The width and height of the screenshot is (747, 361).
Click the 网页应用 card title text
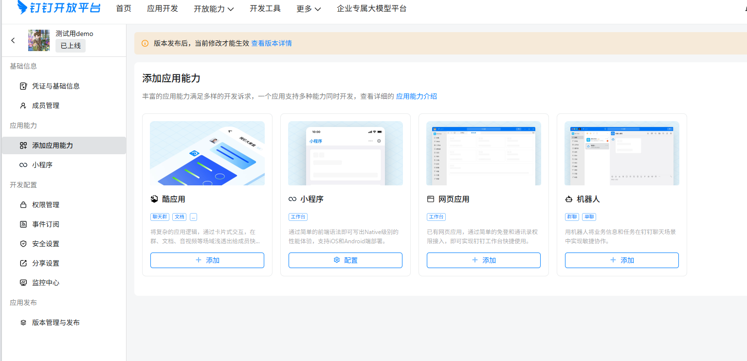(454, 199)
